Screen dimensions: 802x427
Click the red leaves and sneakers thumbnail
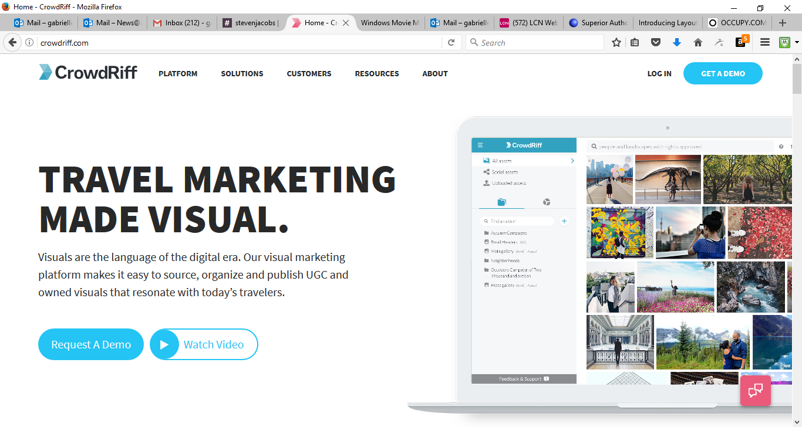point(760,232)
